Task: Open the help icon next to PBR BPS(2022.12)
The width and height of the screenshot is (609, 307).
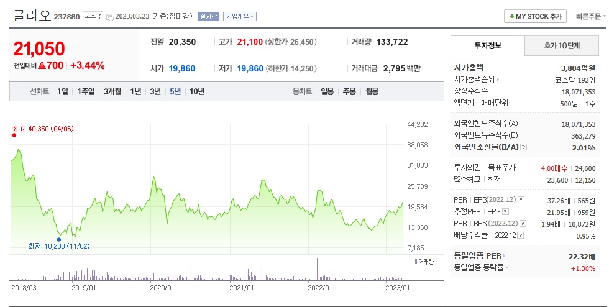Action: click(523, 224)
